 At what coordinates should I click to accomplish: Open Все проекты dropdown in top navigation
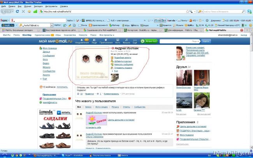(x=107, y=35)
